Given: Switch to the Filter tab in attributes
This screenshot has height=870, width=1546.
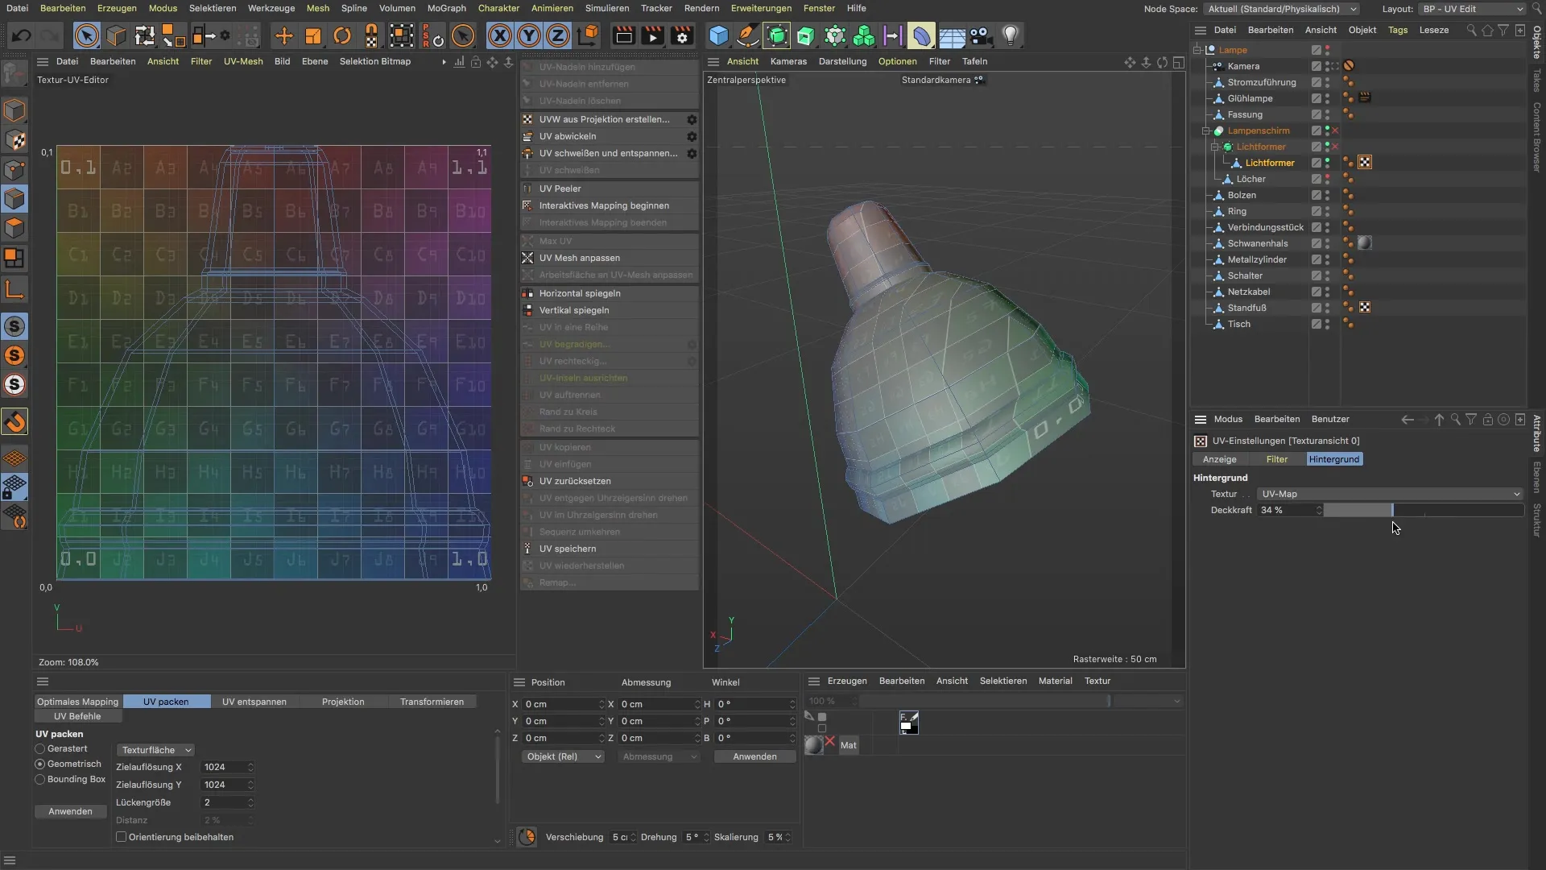Looking at the screenshot, I should [1276, 459].
